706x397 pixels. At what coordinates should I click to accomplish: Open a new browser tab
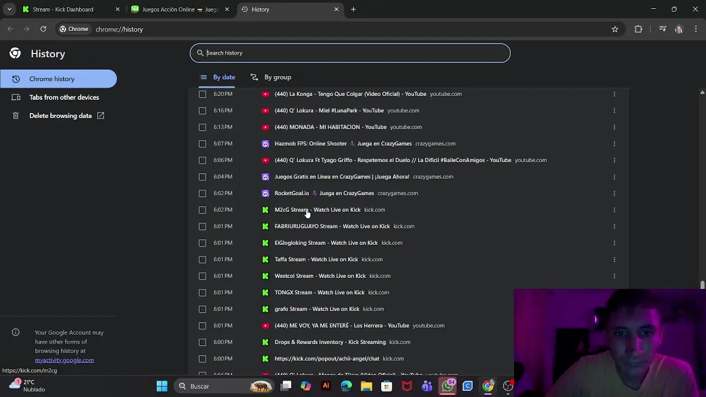pos(354,9)
